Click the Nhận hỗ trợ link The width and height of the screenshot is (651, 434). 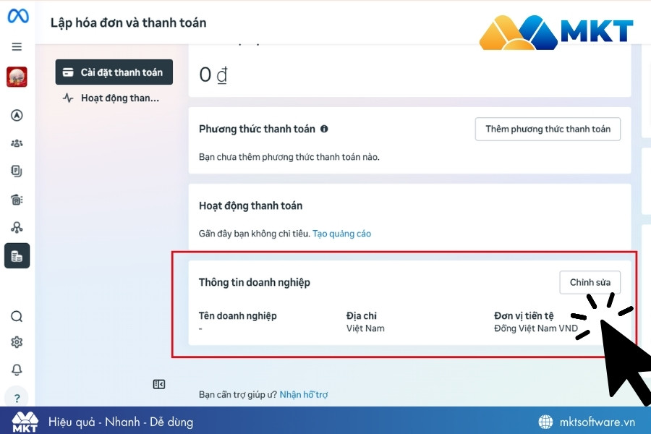point(304,394)
